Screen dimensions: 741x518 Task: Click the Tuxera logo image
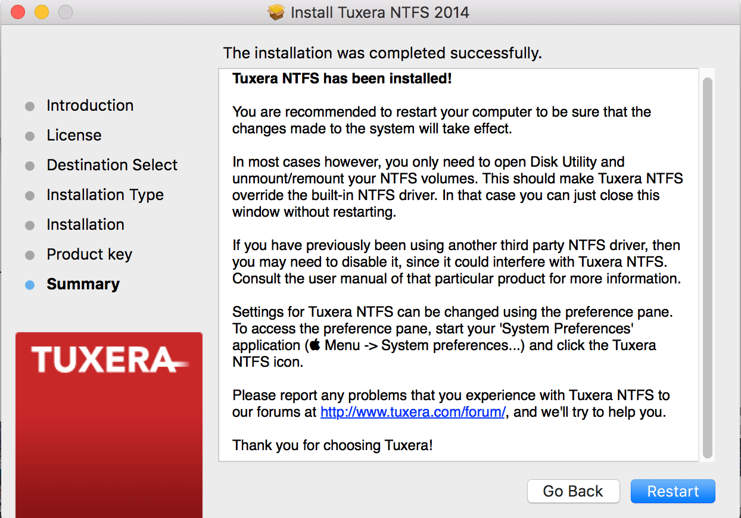(x=109, y=359)
